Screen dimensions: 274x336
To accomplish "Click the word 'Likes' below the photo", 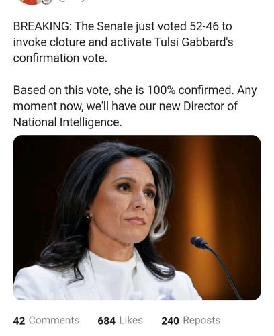I will (131, 320).
